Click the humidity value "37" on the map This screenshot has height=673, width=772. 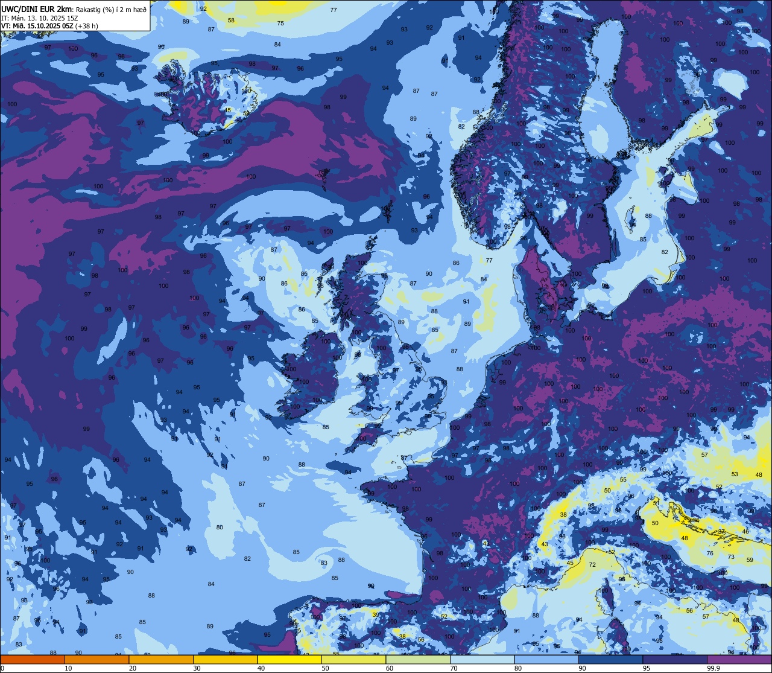click(721, 531)
